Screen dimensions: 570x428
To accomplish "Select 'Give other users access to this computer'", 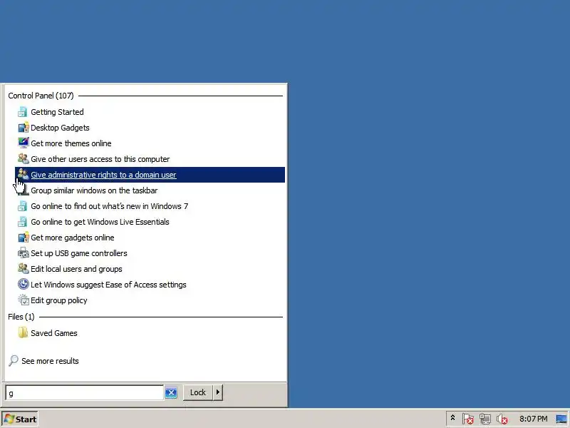I will point(100,159).
